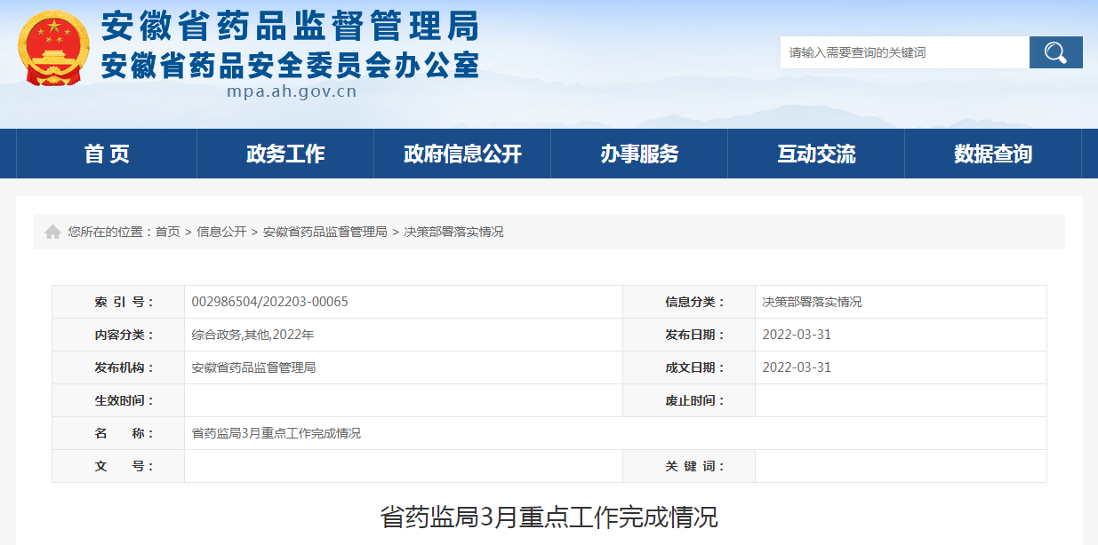The image size is (1098, 545).
Task: Click the 发布日期 value 2022-03-31
Action: tap(797, 335)
